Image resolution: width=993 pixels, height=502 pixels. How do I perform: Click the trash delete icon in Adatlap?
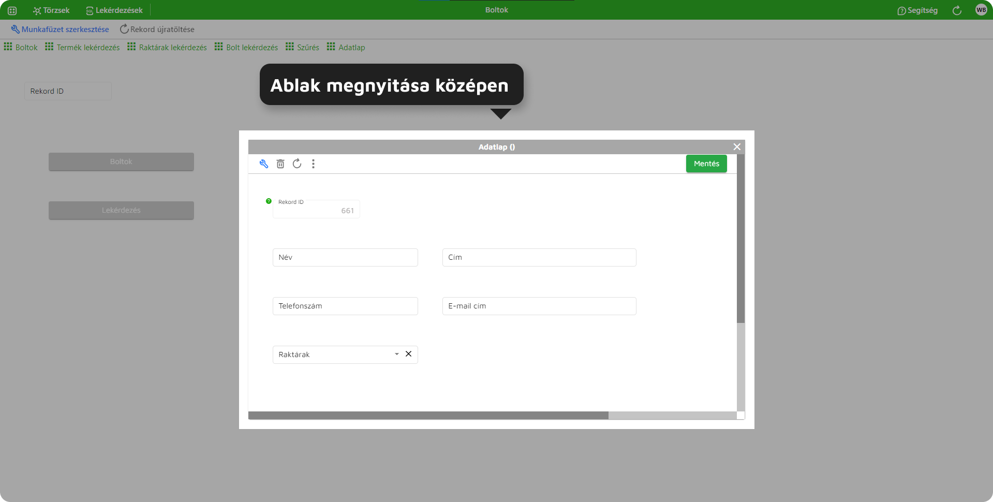coord(280,164)
